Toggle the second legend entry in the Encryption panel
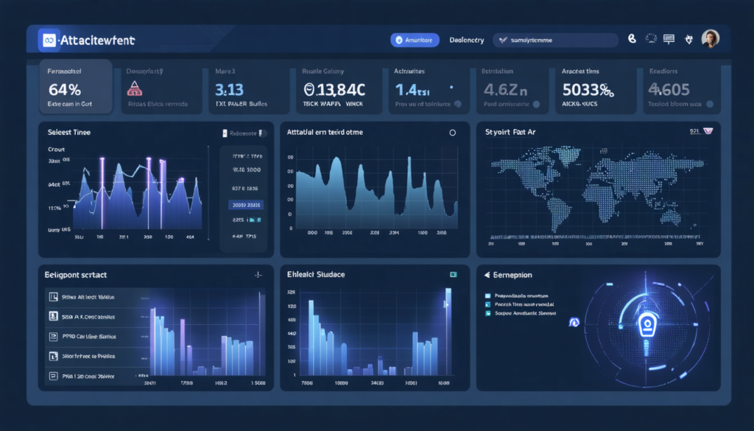Viewport: 754px width, 431px height. [487, 304]
